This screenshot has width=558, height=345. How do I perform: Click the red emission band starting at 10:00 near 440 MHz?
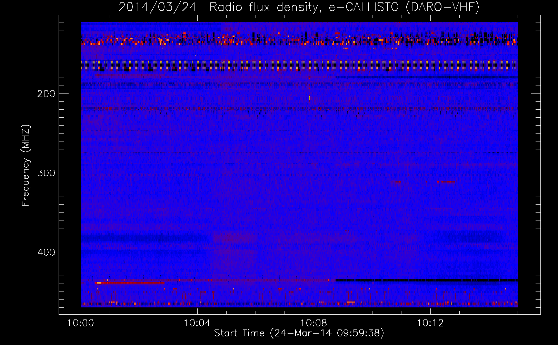tap(130, 283)
